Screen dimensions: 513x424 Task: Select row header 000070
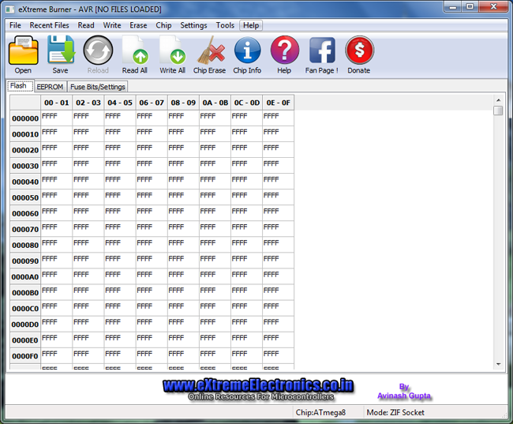25,229
